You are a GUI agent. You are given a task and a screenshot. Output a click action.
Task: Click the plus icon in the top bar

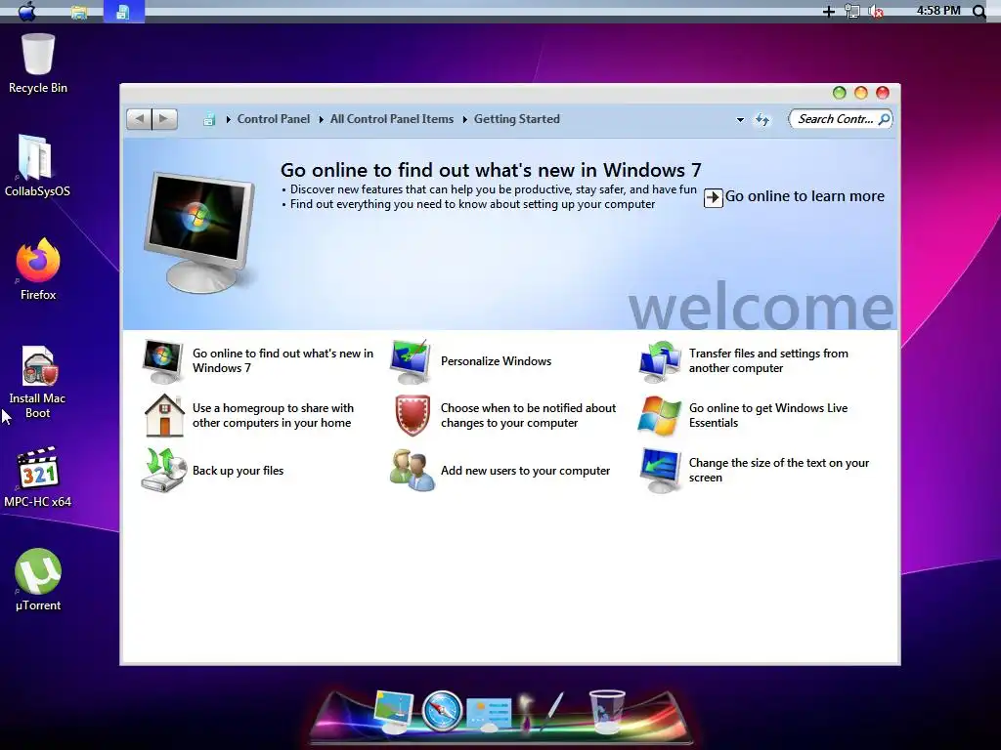tap(828, 12)
